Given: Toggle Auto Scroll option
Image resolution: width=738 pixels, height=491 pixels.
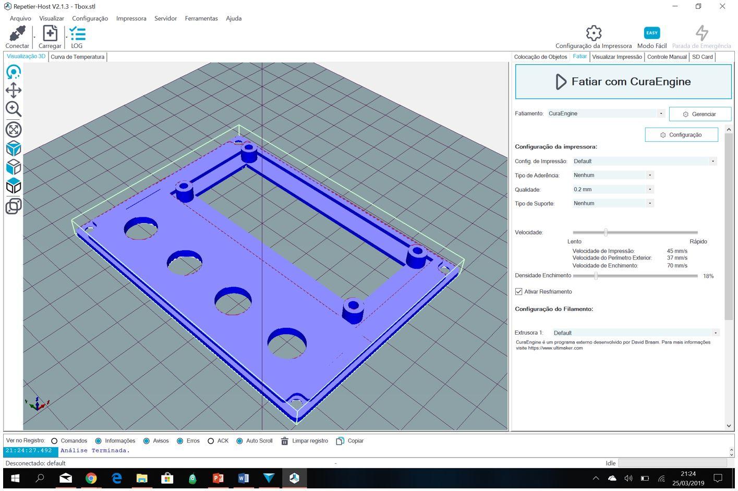Looking at the screenshot, I should (x=239, y=441).
